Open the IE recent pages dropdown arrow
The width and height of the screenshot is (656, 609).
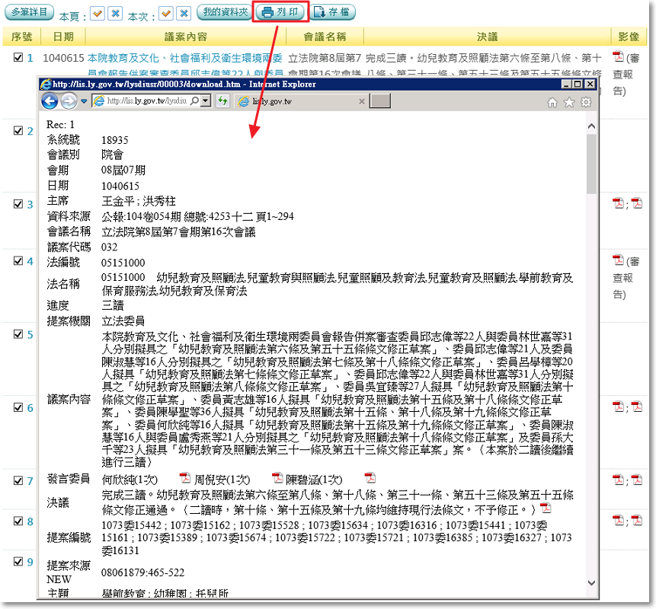[x=83, y=101]
